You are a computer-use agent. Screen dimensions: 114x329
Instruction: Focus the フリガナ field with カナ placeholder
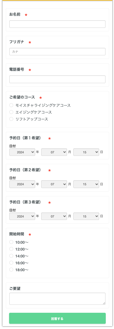pos(57,51)
